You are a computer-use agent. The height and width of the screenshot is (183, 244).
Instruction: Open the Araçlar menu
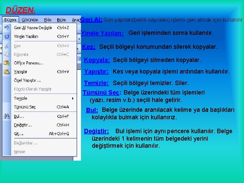click(x=76, y=20)
